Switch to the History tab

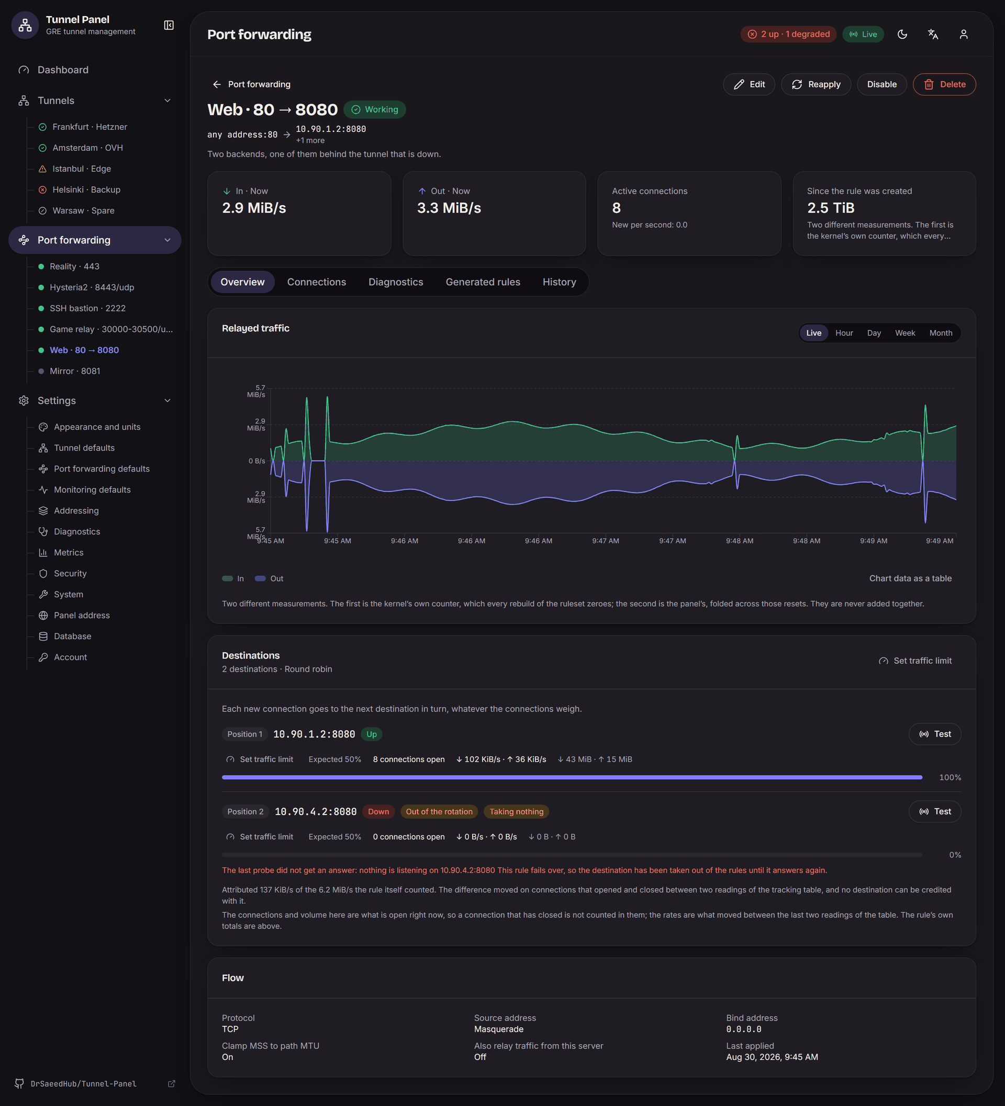(559, 282)
